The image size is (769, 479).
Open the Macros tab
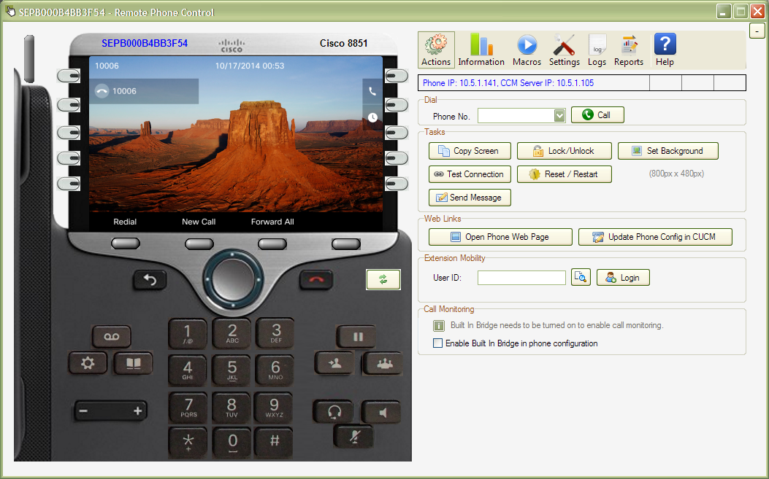click(527, 50)
